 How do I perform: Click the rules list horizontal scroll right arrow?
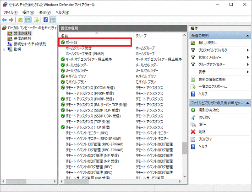180,181
